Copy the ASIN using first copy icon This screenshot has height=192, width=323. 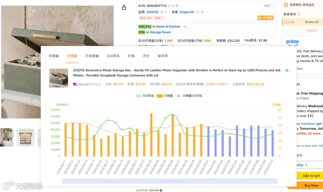pyautogui.click(x=169, y=6)
